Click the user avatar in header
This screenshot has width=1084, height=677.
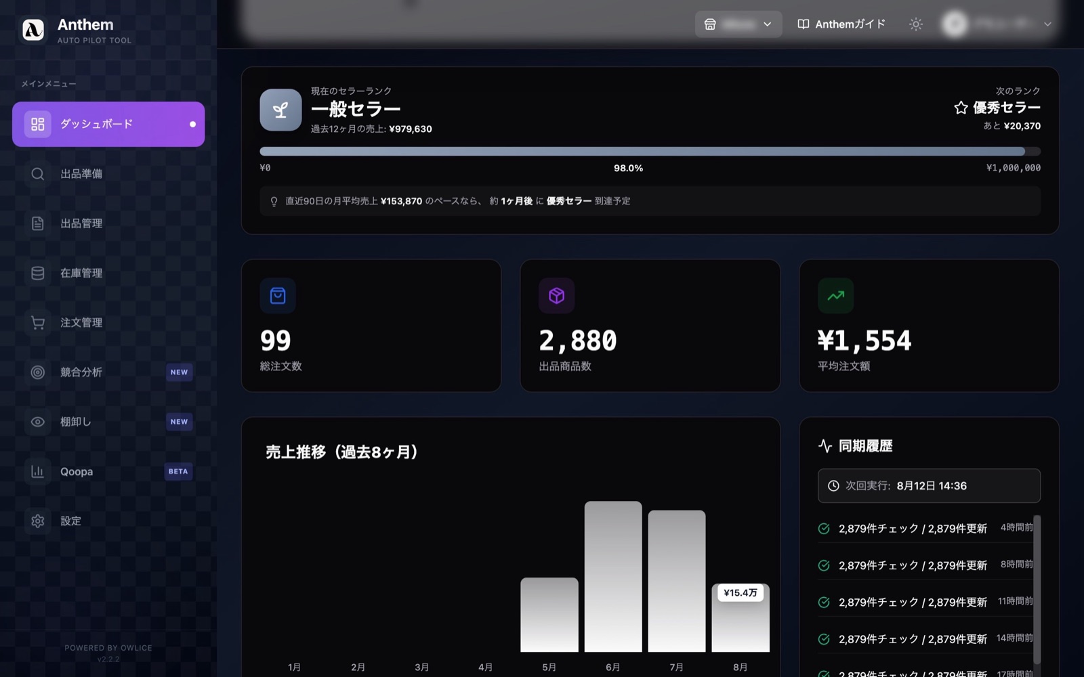pyautogui.click(x=955, y=24)
